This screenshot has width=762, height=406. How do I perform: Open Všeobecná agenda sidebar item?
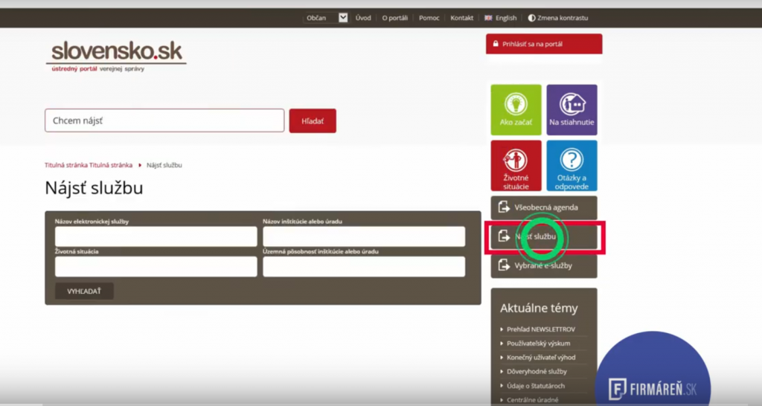point(544,208)
